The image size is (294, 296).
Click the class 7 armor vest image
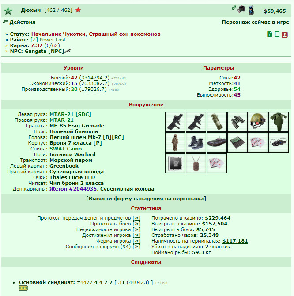[x=279, y=122]
